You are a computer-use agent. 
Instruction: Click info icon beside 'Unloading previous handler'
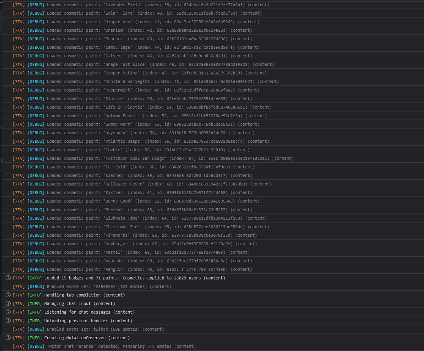[x=8, y=320]
